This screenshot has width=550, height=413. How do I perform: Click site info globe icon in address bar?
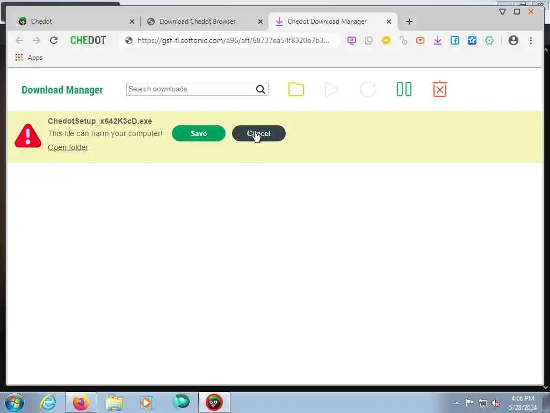pos(129,40)
